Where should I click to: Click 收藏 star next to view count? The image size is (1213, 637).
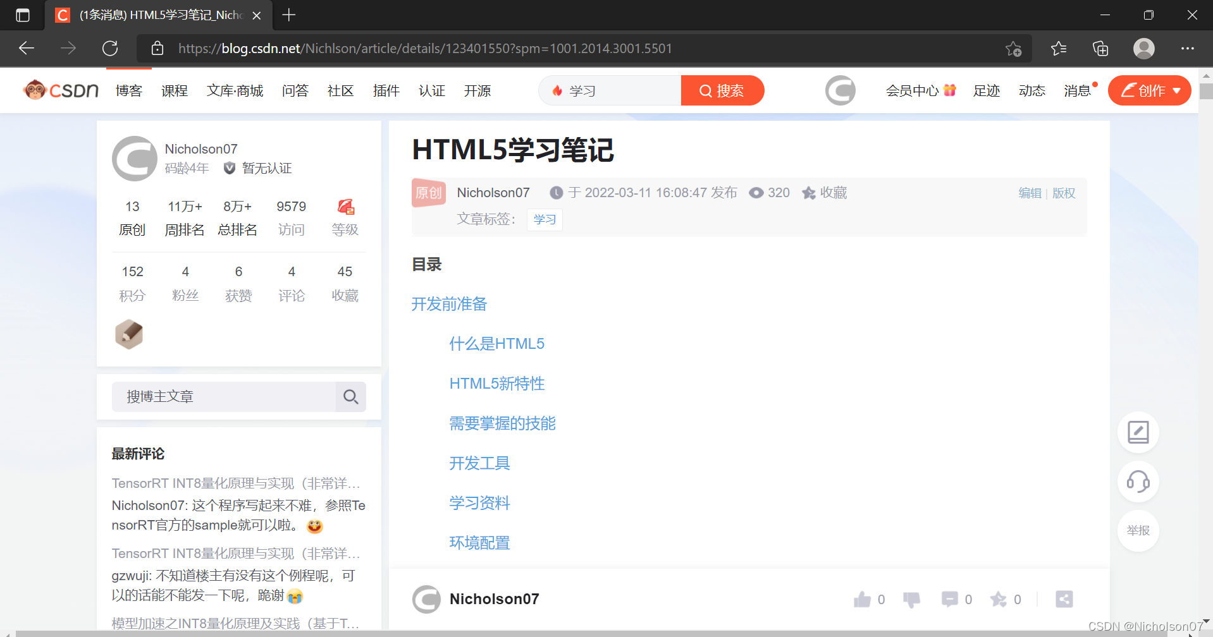click(x=825, y=193)
